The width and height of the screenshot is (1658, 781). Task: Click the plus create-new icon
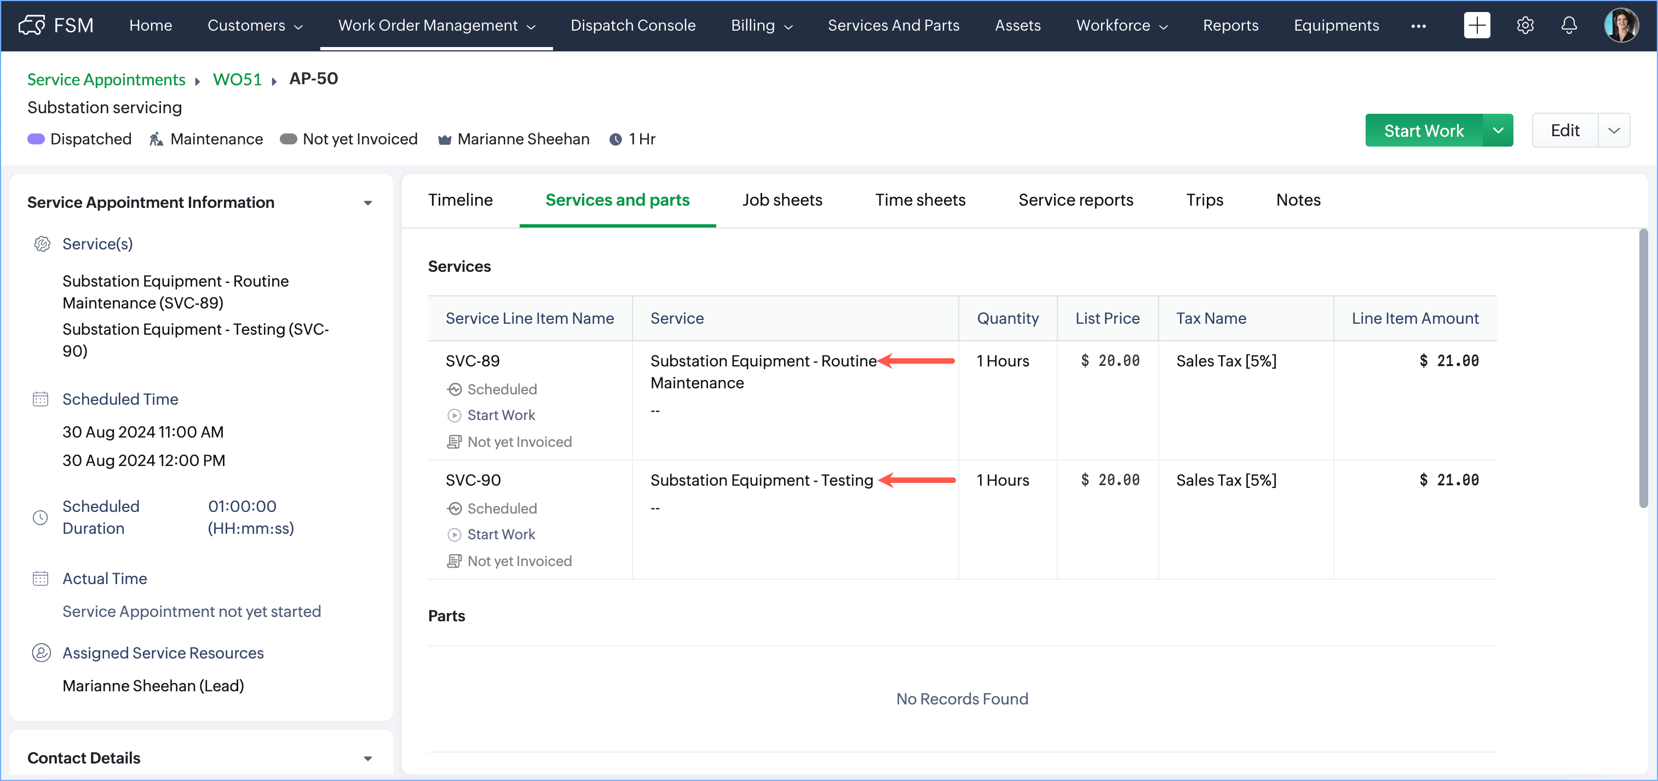(x=1477, y=25)
